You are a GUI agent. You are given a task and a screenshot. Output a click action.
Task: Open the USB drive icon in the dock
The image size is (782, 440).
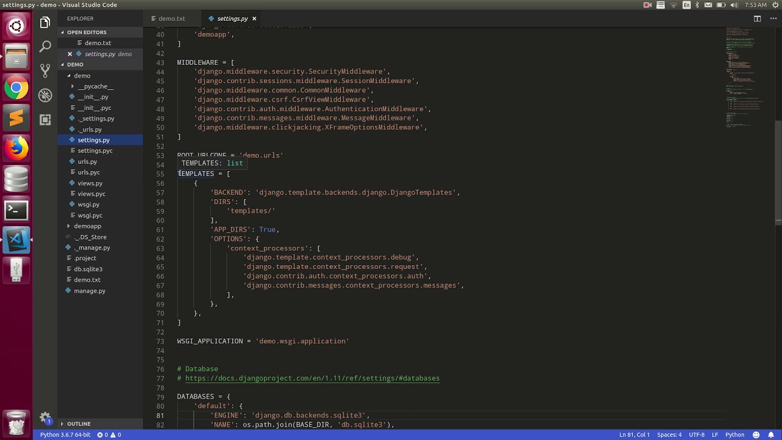coord(16,269)
